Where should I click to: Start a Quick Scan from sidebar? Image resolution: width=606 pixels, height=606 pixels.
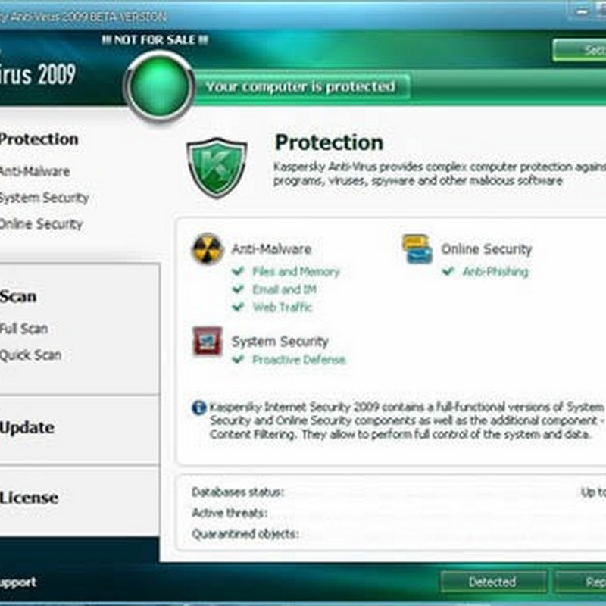click(31, 355)
